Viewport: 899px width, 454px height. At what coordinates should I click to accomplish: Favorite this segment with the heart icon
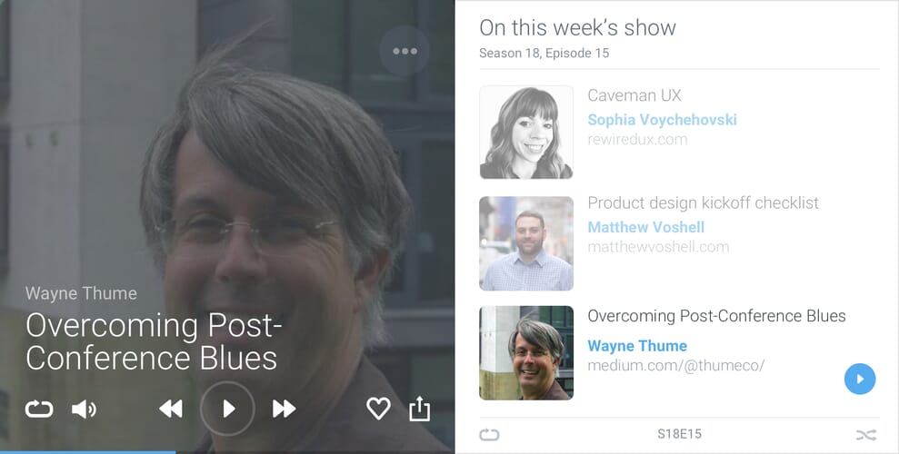(378, 409)
